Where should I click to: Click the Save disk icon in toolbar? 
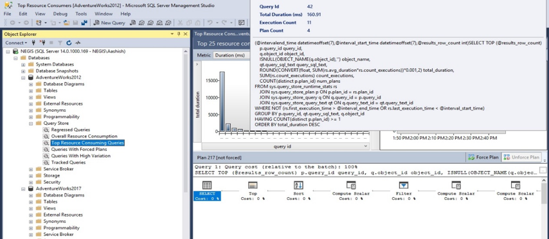[x=75, y=22]
